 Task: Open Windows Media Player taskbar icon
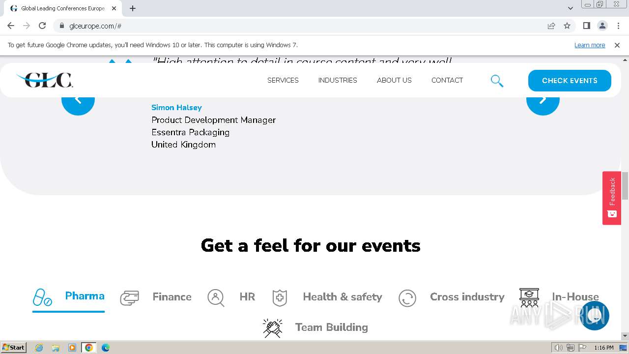click(72, 348)
